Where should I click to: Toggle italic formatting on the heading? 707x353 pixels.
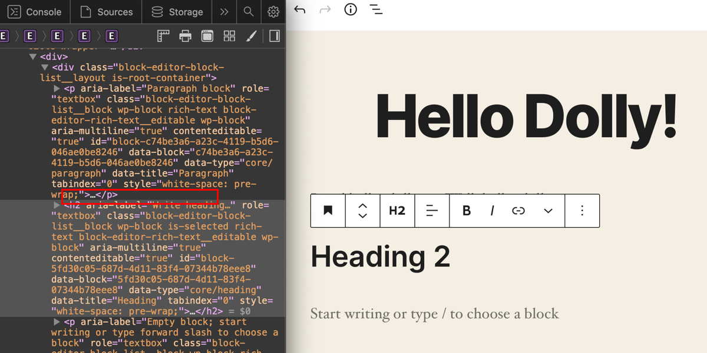tap(492, 210)
